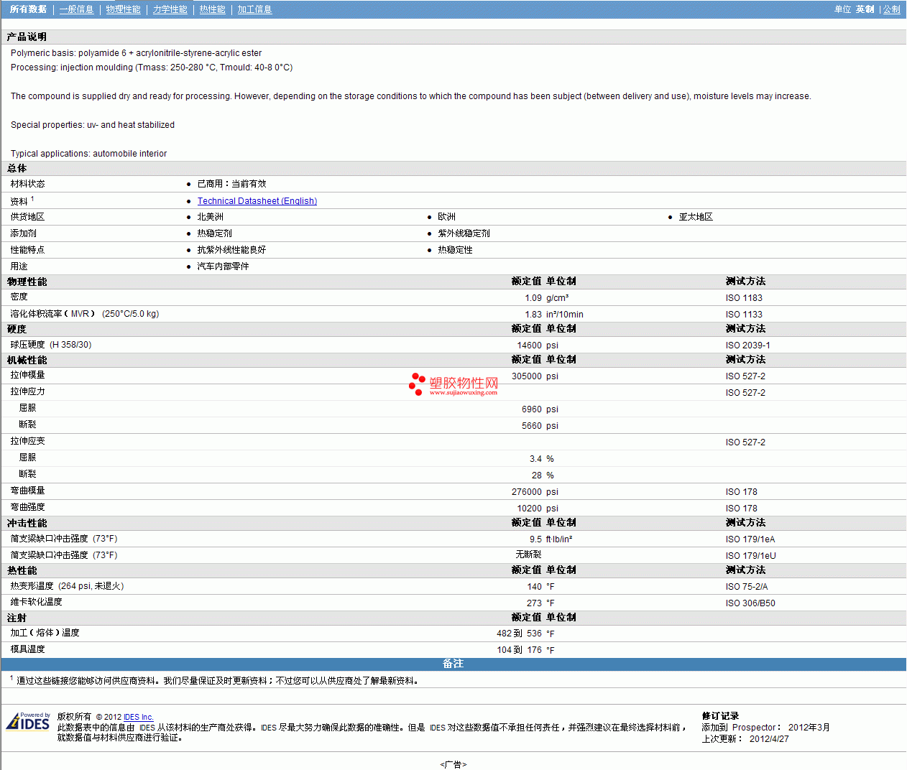
Task: Click the 冲击性能 section header
Action: (x=27, y=523)
